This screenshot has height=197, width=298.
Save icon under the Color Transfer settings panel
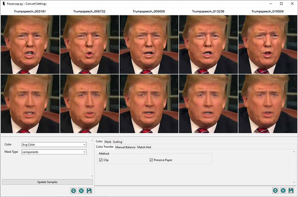point(291,191)
